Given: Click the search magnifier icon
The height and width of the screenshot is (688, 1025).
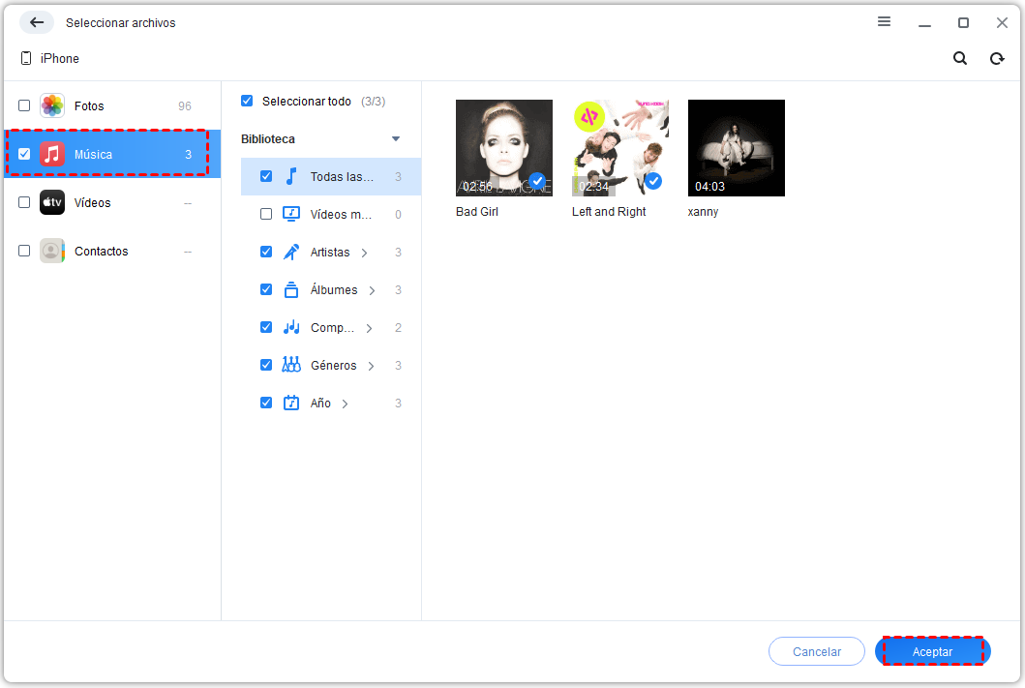Looking at the screenshot, I should point(959,58).
